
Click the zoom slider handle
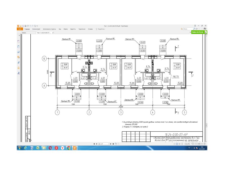pyautogui.click(x=199, y=144)
